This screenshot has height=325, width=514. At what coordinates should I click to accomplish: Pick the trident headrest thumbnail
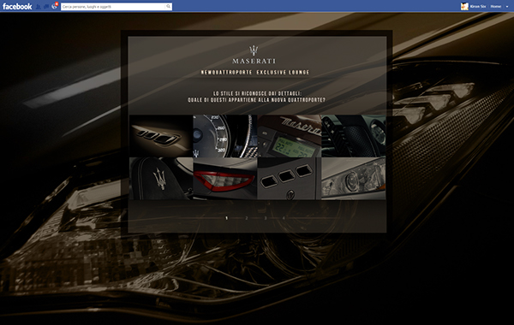point(161,179)
